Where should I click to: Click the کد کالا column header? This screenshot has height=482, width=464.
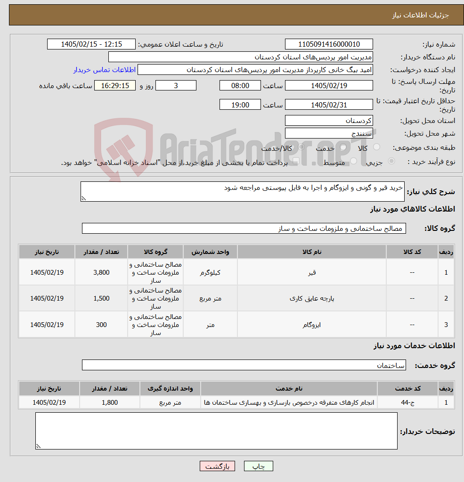(412, 252)
